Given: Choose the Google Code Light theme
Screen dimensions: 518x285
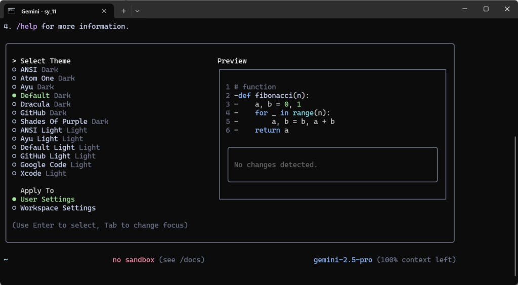Looking at the screenshot, I should pyautogui.click(x=56, y=165).
